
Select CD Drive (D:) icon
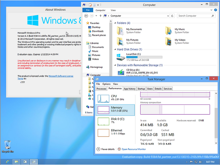(121, 72)
